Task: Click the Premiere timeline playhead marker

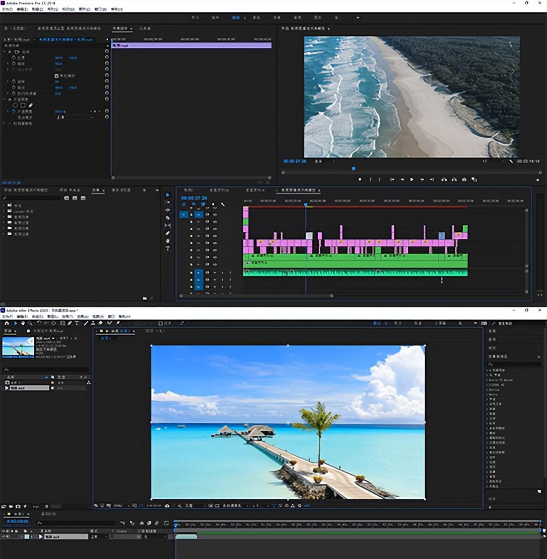Action: (x=305, y=204)
